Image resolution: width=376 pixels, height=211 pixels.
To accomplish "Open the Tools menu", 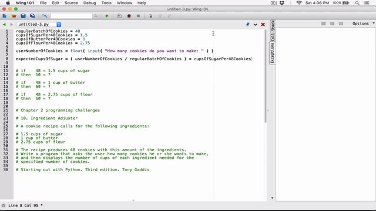I will click(106, 3).
